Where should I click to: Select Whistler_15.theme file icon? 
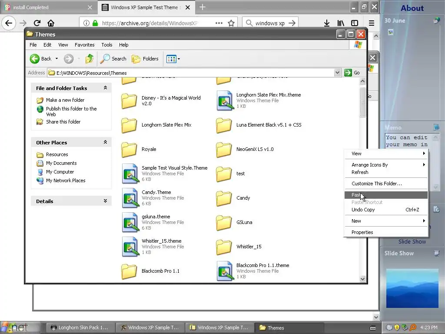coord(130,247)
